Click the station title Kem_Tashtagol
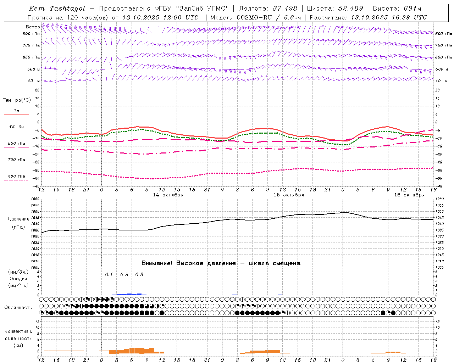The width and height of the screenshot is (454, 363). pos(57,9)
